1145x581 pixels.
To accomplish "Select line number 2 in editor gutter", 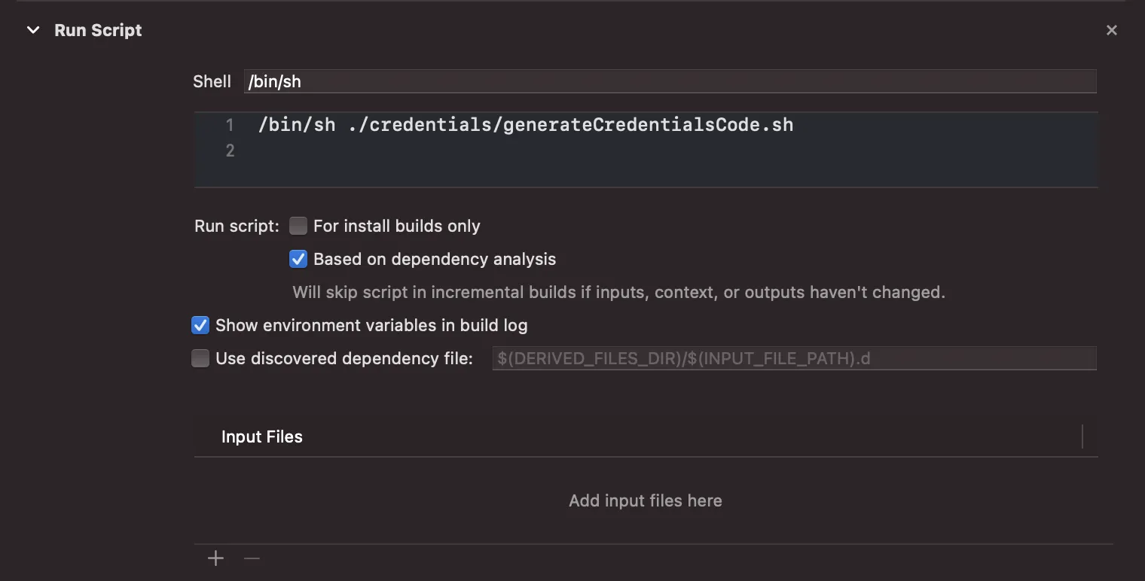I will [x=229, y=151].
